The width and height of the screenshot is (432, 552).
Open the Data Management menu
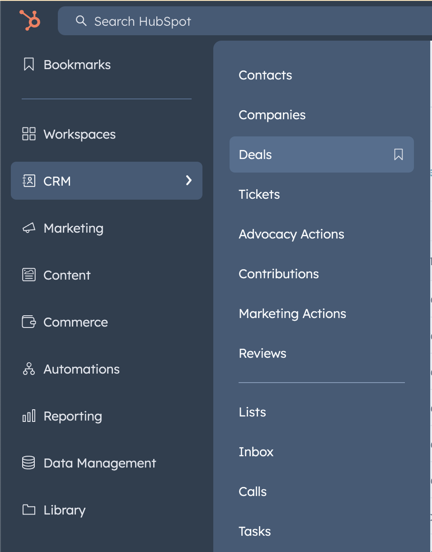(100, 463)
